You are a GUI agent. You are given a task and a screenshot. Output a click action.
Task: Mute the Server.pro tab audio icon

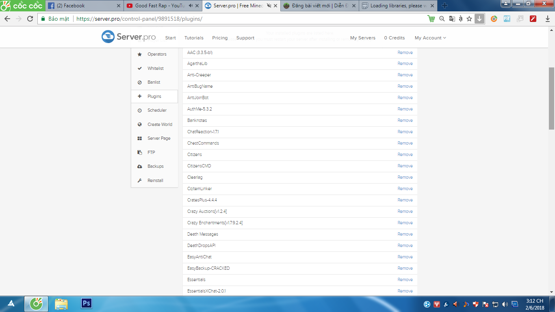pyautogui.click(x=269, y=6)
